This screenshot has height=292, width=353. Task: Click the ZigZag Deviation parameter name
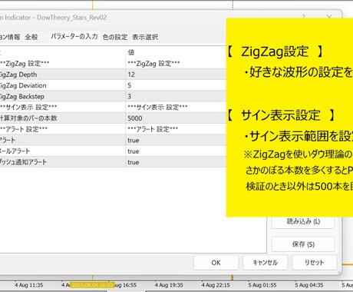(x=23, y=85)
